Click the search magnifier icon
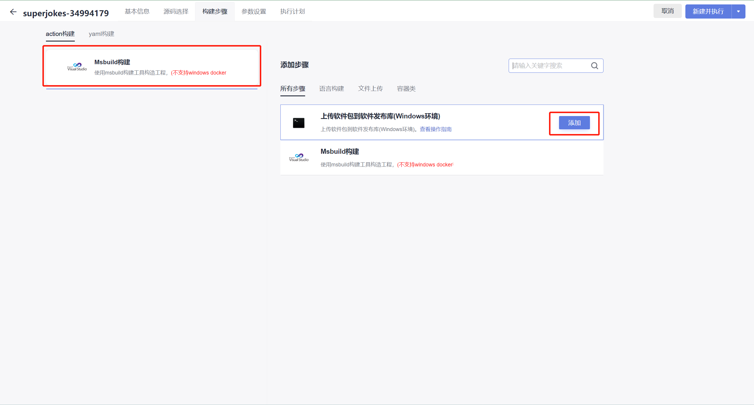The image size is (754, 405). point(594,66)
